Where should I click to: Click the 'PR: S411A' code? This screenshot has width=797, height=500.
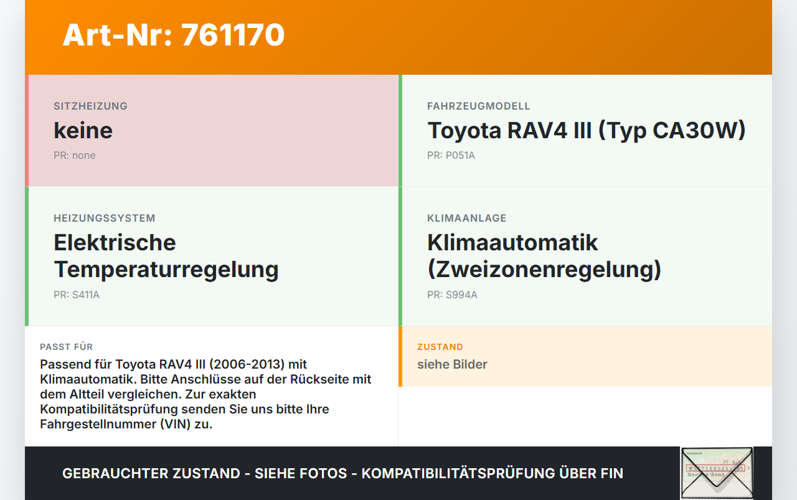pos(77,295)
